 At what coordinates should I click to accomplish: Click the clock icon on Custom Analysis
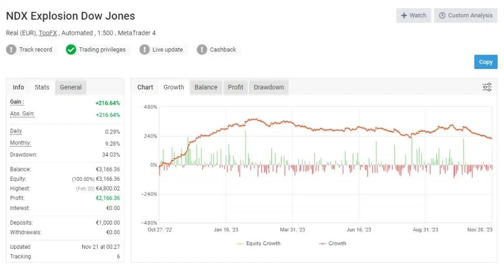pyautogui.click(x=442, y=16)
